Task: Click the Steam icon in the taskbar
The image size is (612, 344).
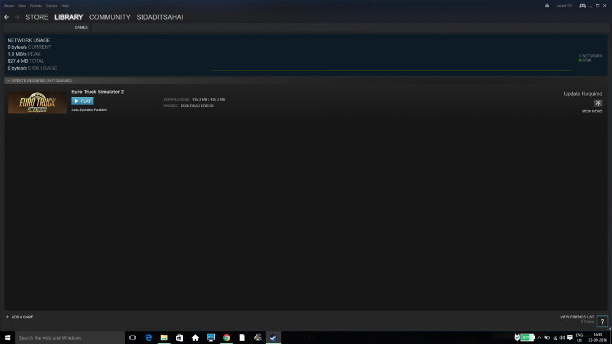Action: (x=273, y=337)
